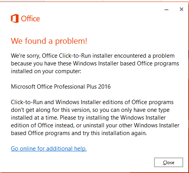189x173 pixels.
Task: Minimize the Office installer dialog
Action: point(166,10)
